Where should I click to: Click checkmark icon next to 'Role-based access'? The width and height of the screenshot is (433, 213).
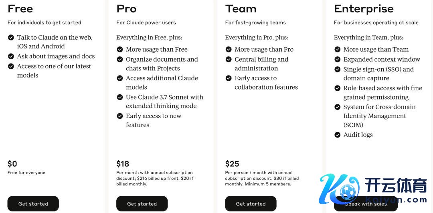pyautogui.click(x=338, y=88)
